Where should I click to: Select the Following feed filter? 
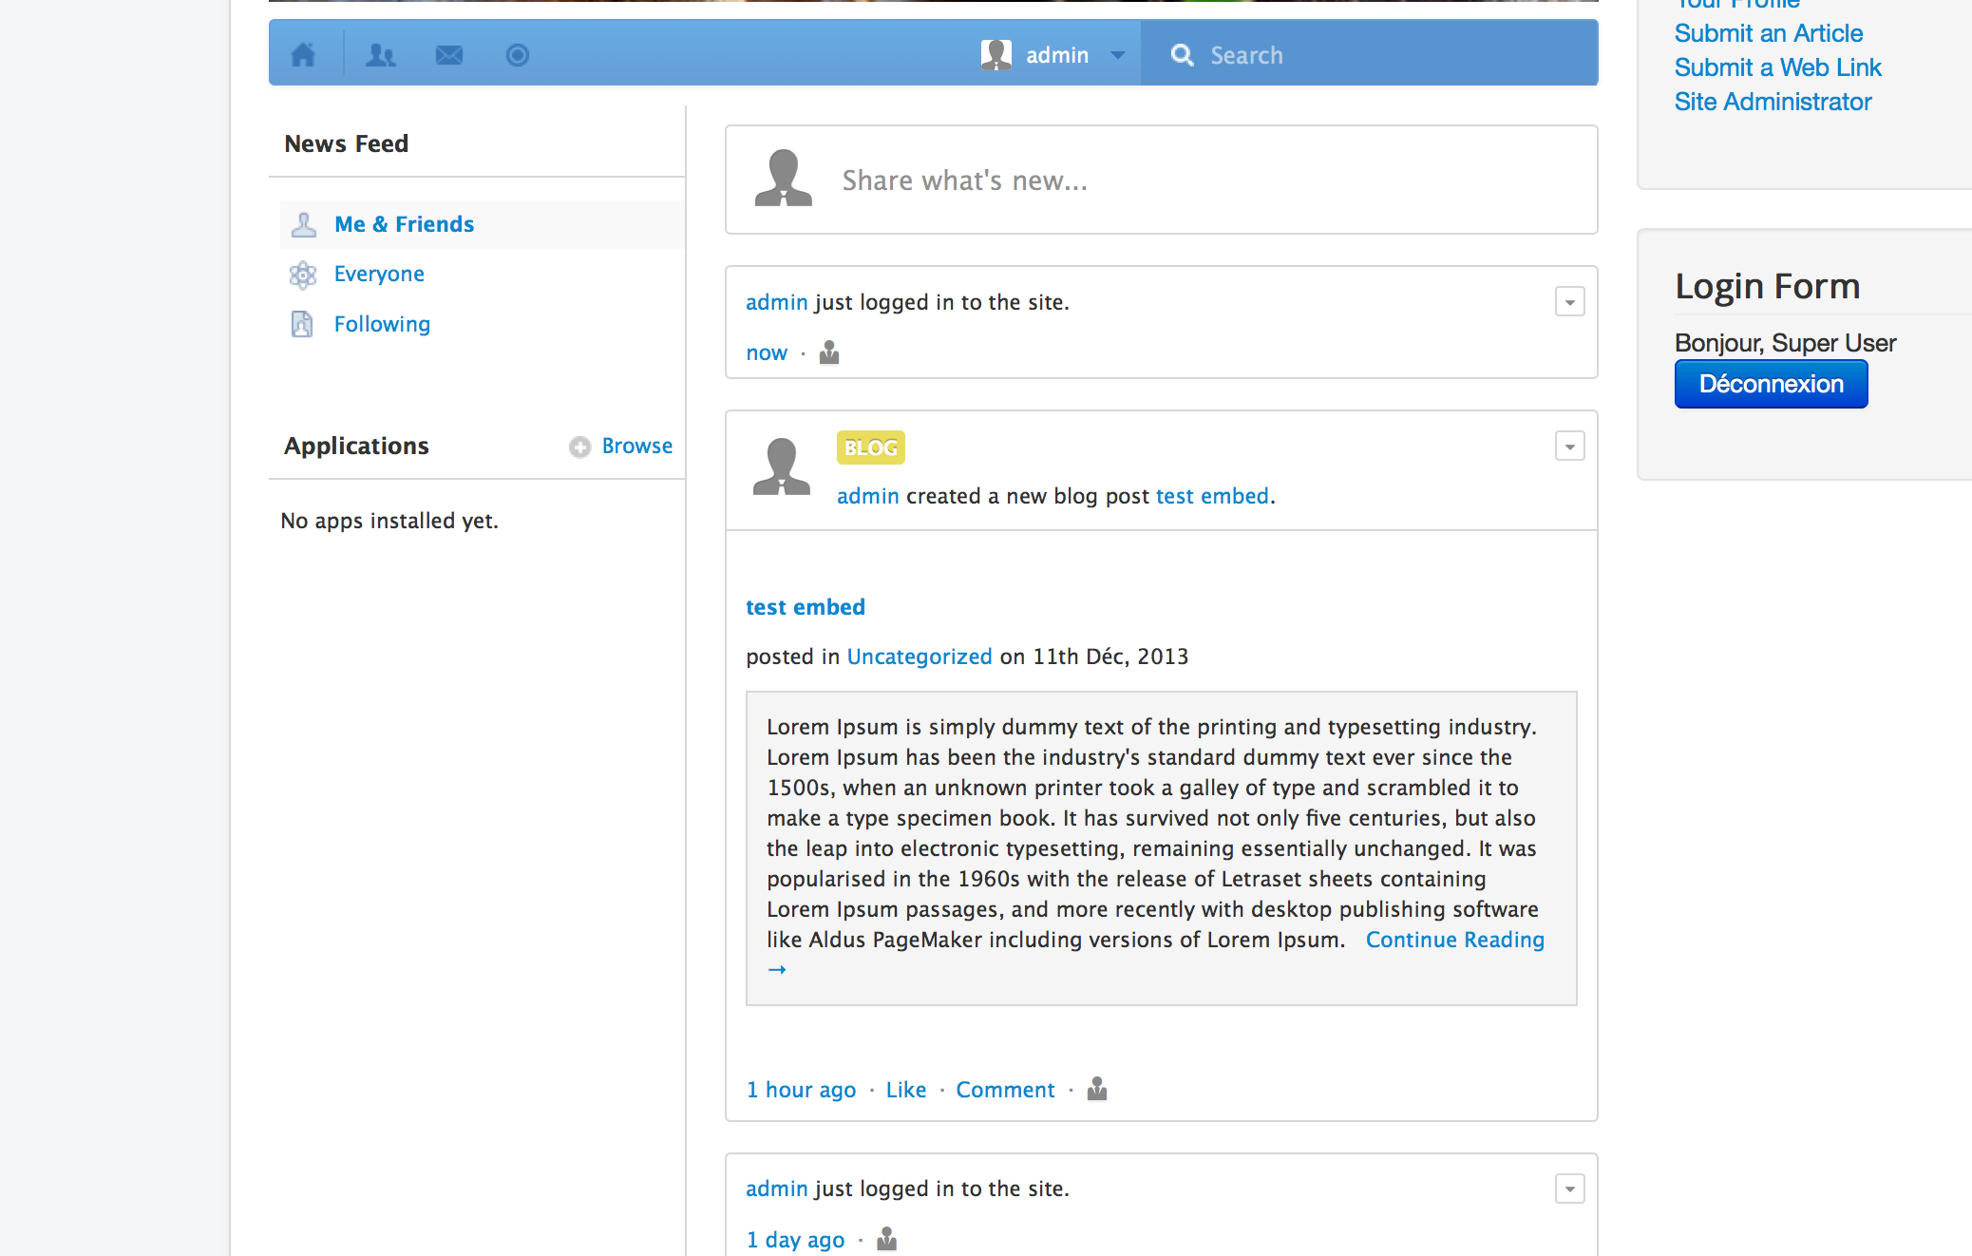pos(382,324)
